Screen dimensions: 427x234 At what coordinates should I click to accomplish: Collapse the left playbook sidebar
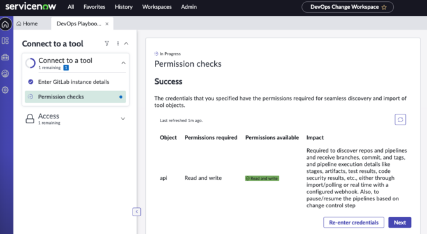(x=137, y=212)
